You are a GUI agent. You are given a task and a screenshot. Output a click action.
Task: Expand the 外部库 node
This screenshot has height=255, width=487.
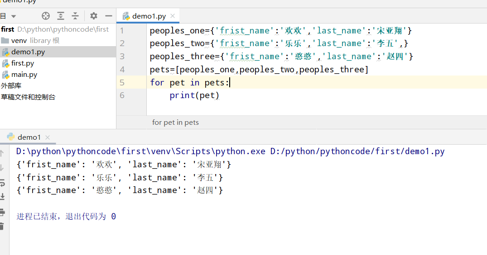pos(11,86)
